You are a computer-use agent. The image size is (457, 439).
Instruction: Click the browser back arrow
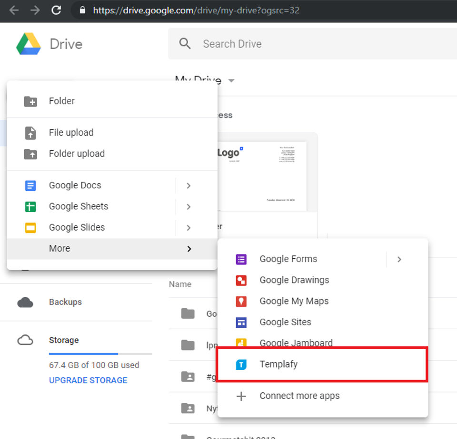coord(14,10)
